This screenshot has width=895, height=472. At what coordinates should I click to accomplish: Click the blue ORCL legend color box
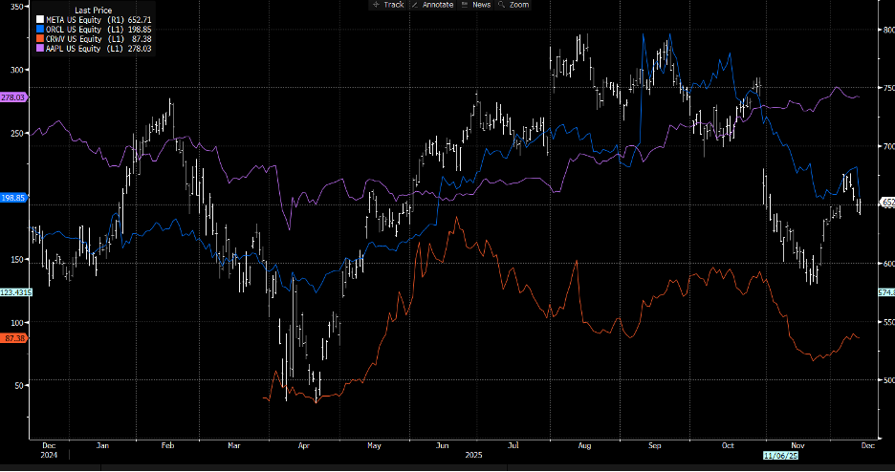tap(37, 30)
